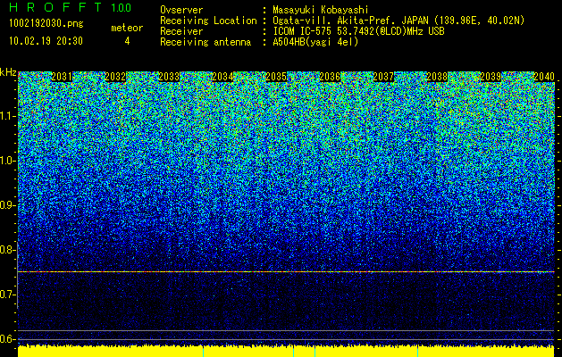This screenshot has width=562, height=357.
Task: Select the filename 1002192030.png
Action: [46, 24]
